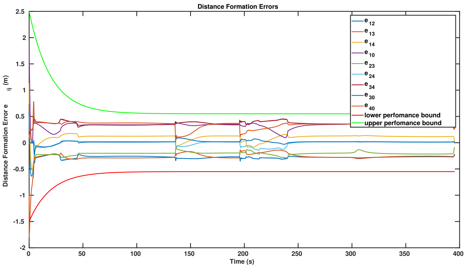This screenshot has width=467, height=268.
Task: Click the "Time (s)" x-axis label
Action: (x=242, y=261)
